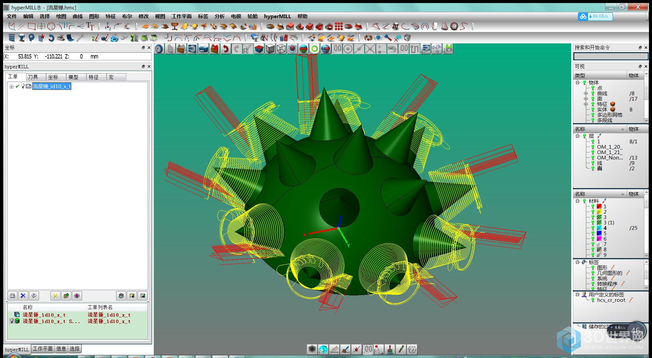Select the red material 1 swatch
This screenshot has height=358, width=652.
coord(599,207)
